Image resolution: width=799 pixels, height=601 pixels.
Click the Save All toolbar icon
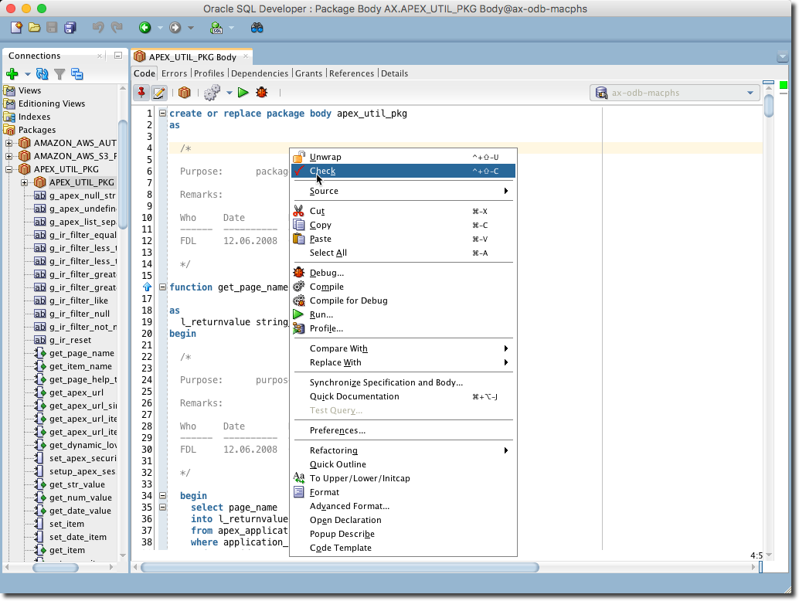pyautogui.click(x=70, y=28)
